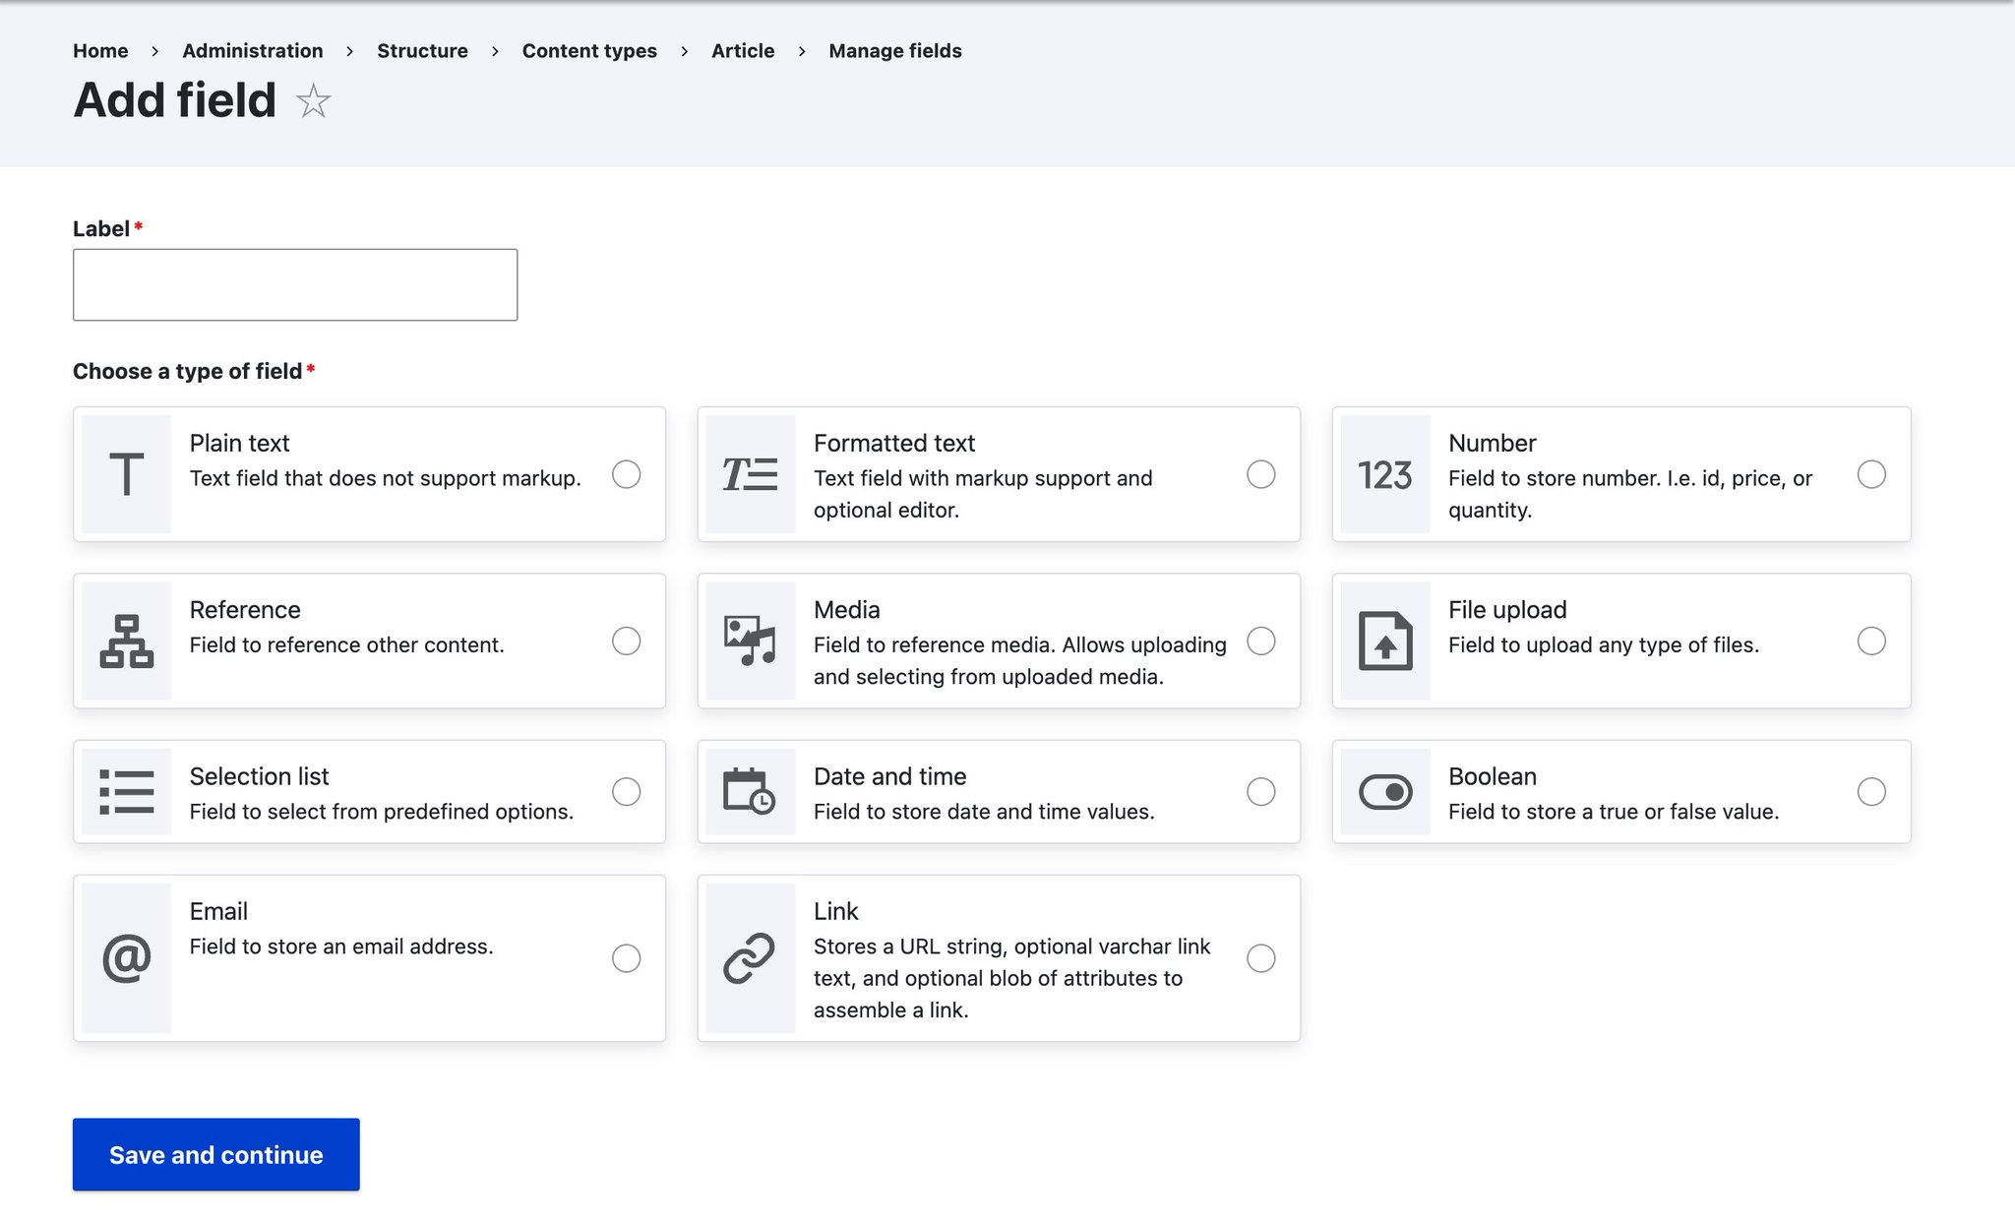This screenshot has width=2015, height=1222.
Task: Open the Home breadcrumb link
Action: click(100, 50)
